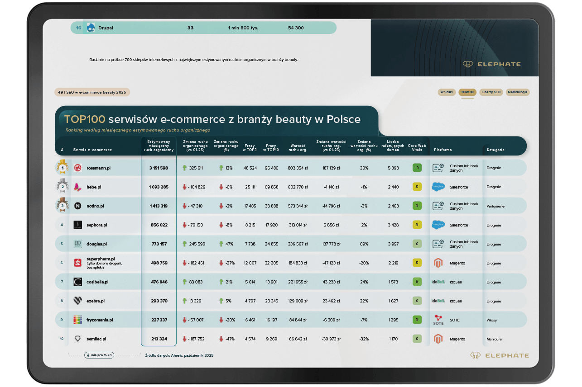This screenshot has width=582, height=387.
Task: Expand places 11-20 with 'miejsca 11-20' button
Action: (x=99, y=355)
